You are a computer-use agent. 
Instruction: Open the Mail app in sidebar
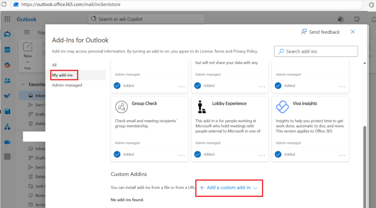7,34
